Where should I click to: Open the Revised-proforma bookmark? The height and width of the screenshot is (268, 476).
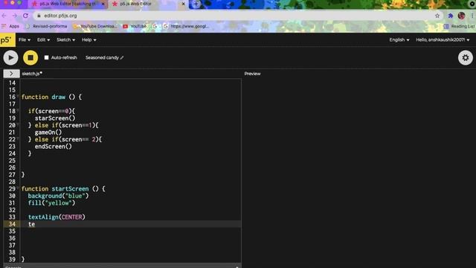tap(46, 27)
